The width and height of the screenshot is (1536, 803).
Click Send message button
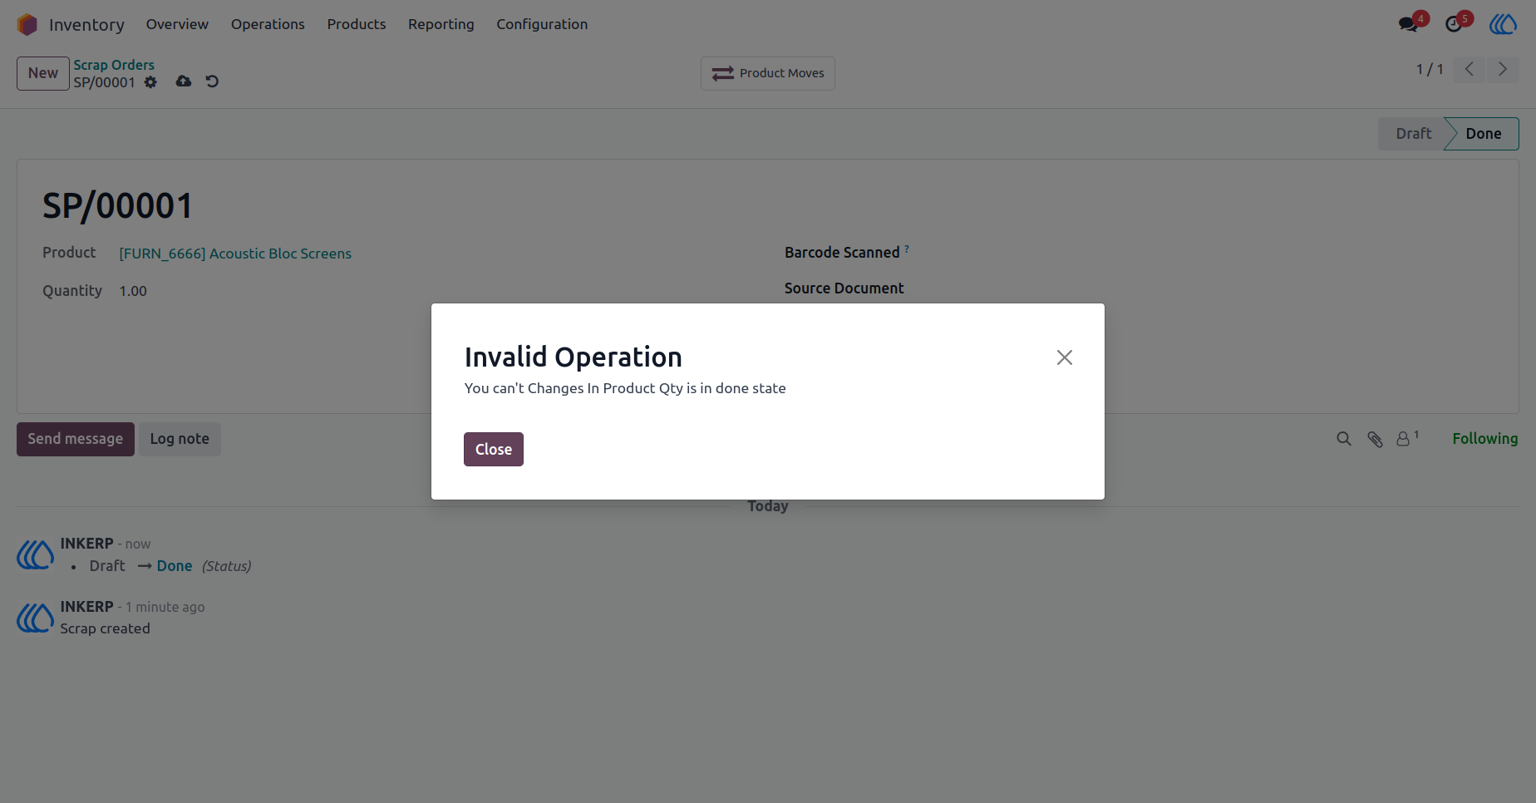pyautogui.click(x=76, y=439)
